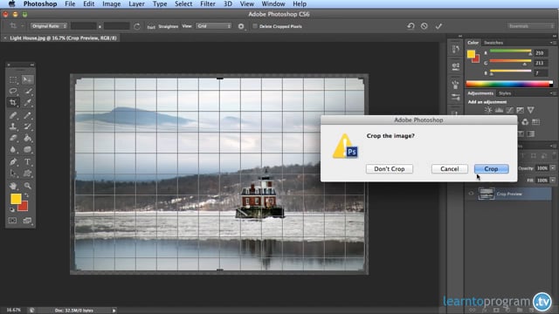This screenshot has height=314, width=559.
Task: Switch to the Swatches tab
Action: pos(493,43)
